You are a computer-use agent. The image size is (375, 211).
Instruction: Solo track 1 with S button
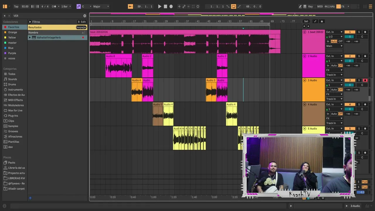click(359, 32)
